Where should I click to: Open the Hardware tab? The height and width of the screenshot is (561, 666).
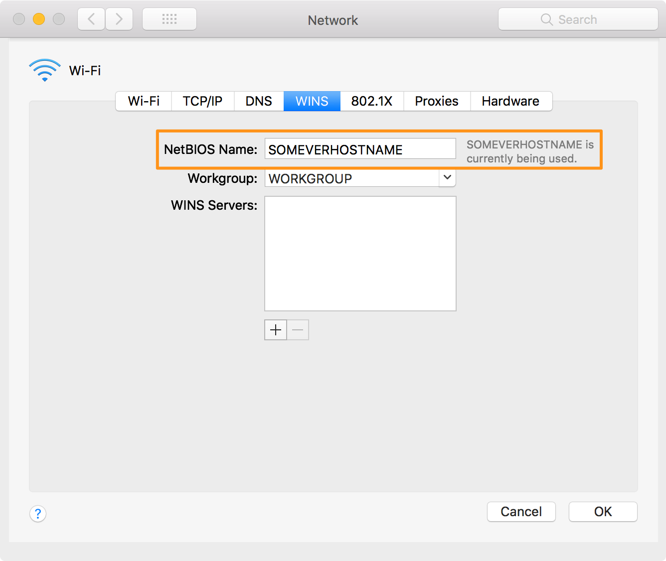coord(511,101)
